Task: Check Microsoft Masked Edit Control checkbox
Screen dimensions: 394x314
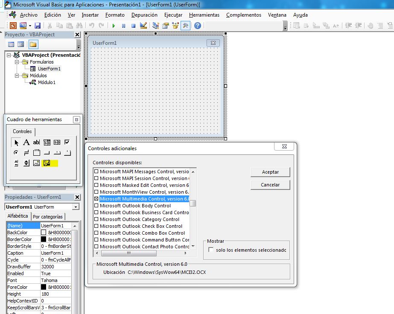Action: [96, 185]
